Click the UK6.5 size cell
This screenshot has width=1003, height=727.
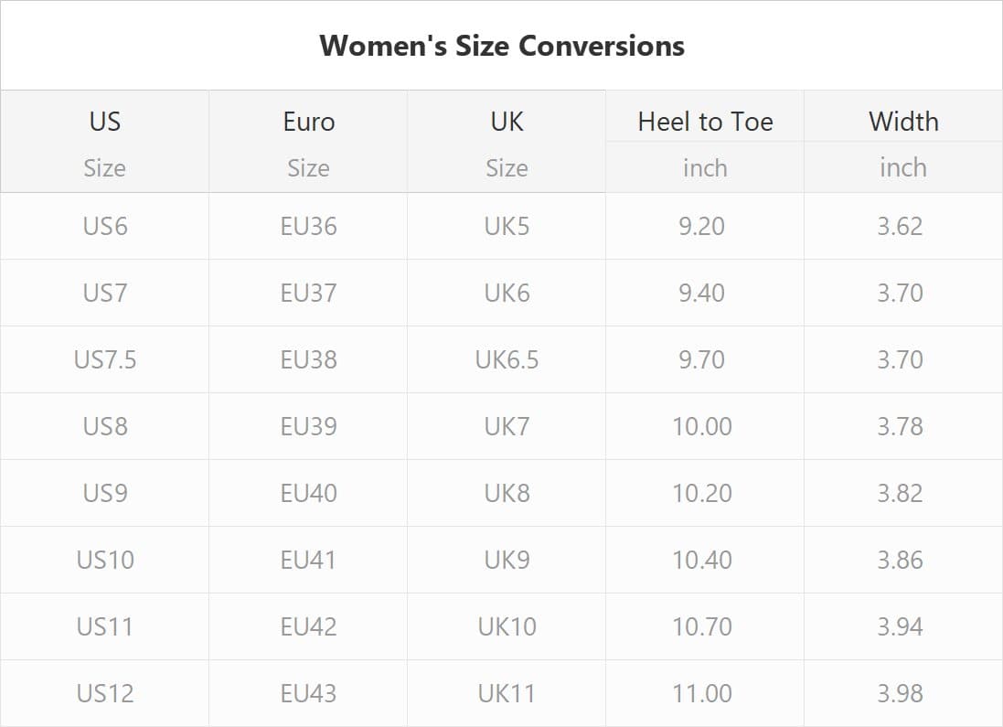[x=507, y=359]
